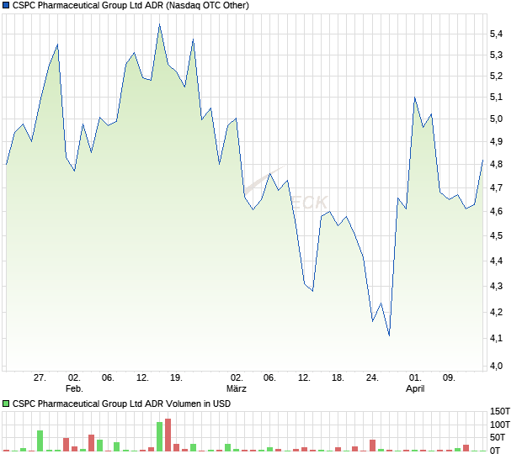Screen dimensions: 522x459
Task: Click the 4,0 price axis label
Action: (496, 367)
